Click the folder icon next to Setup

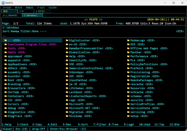[x=128, y=116]
